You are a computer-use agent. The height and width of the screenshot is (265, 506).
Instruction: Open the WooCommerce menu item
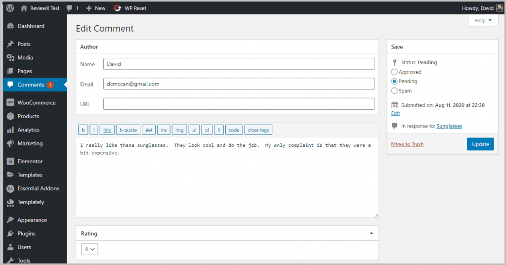coord(35,103)
